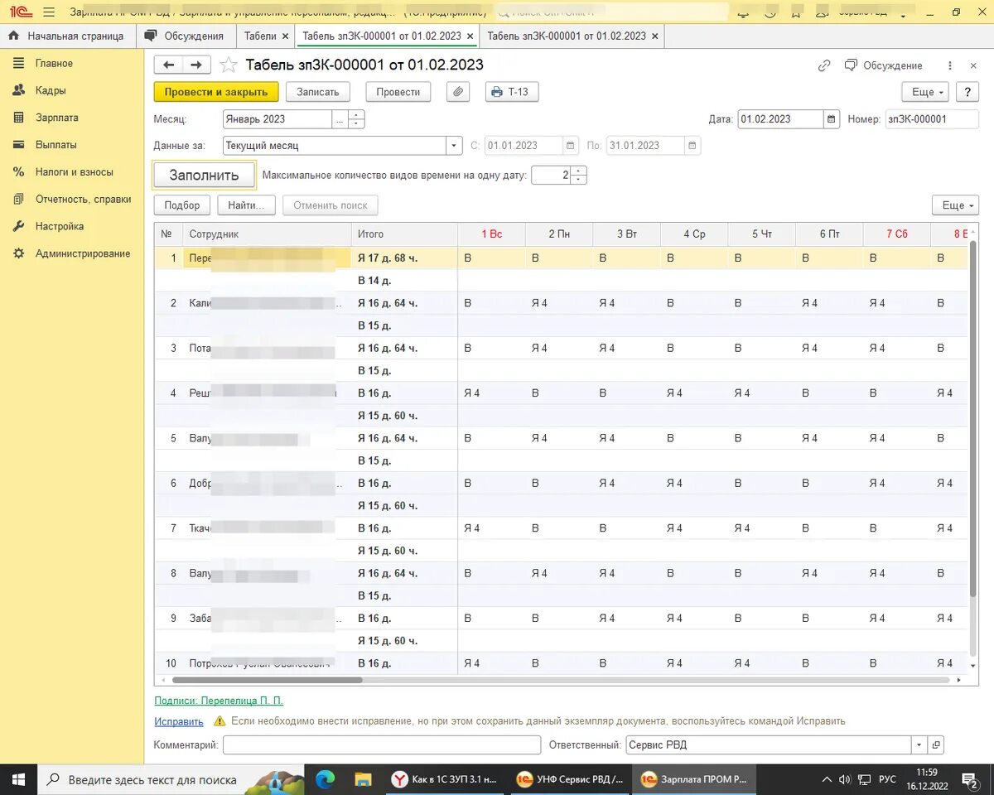This screenshot has width=994, height=795.
Task: Click the Номер input field
Action: (x=932, y=119)
